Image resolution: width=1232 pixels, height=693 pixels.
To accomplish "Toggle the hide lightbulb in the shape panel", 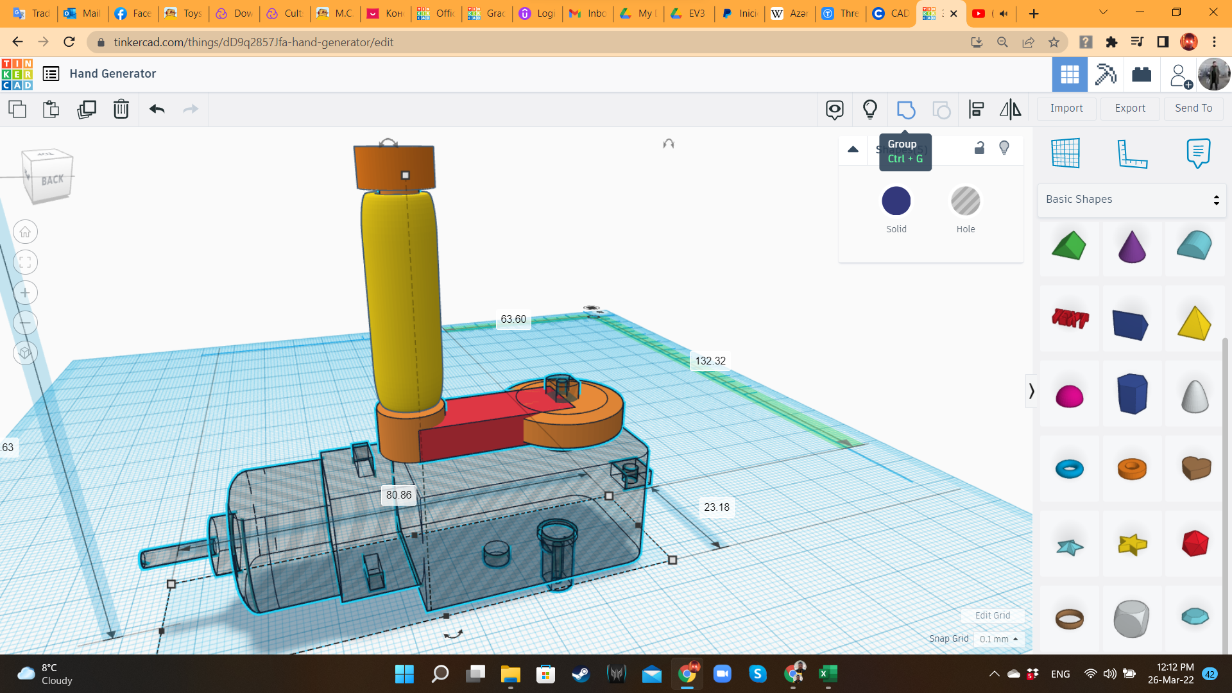I will coord(1004,148).
